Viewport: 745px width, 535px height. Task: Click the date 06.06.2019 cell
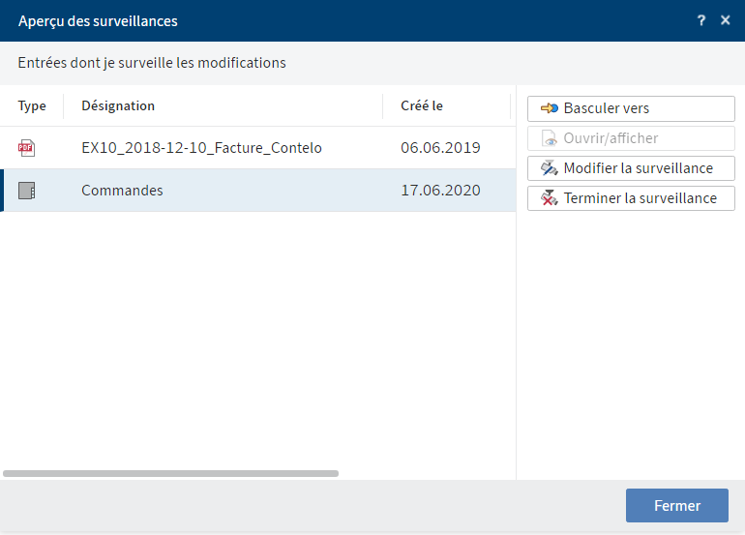click(440, 148)
